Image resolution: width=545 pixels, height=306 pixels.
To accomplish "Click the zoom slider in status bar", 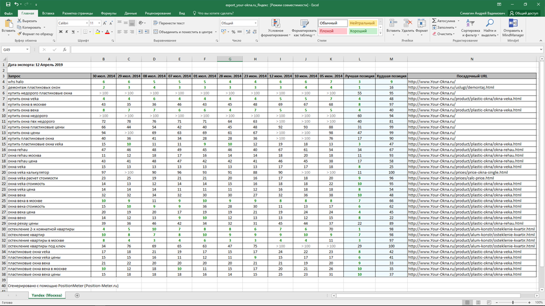I will [513, 302].
